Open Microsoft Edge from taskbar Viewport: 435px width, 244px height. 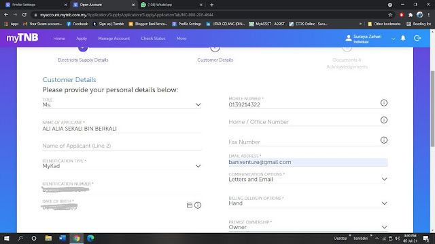(x=90, y=238)
